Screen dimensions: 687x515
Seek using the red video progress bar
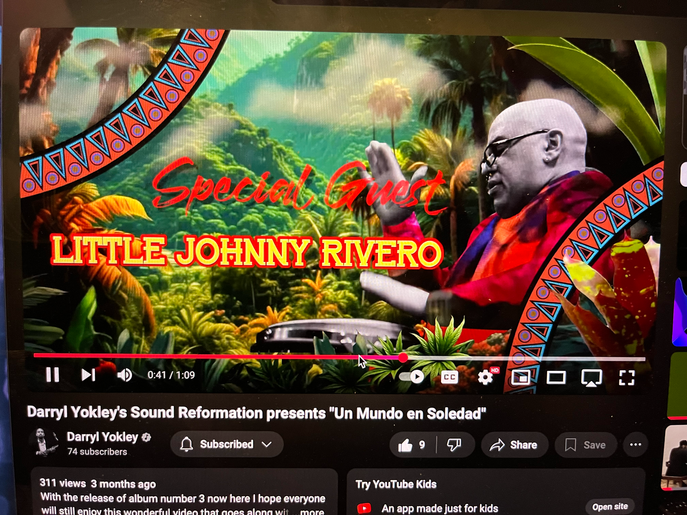click(x=215, y=356)
